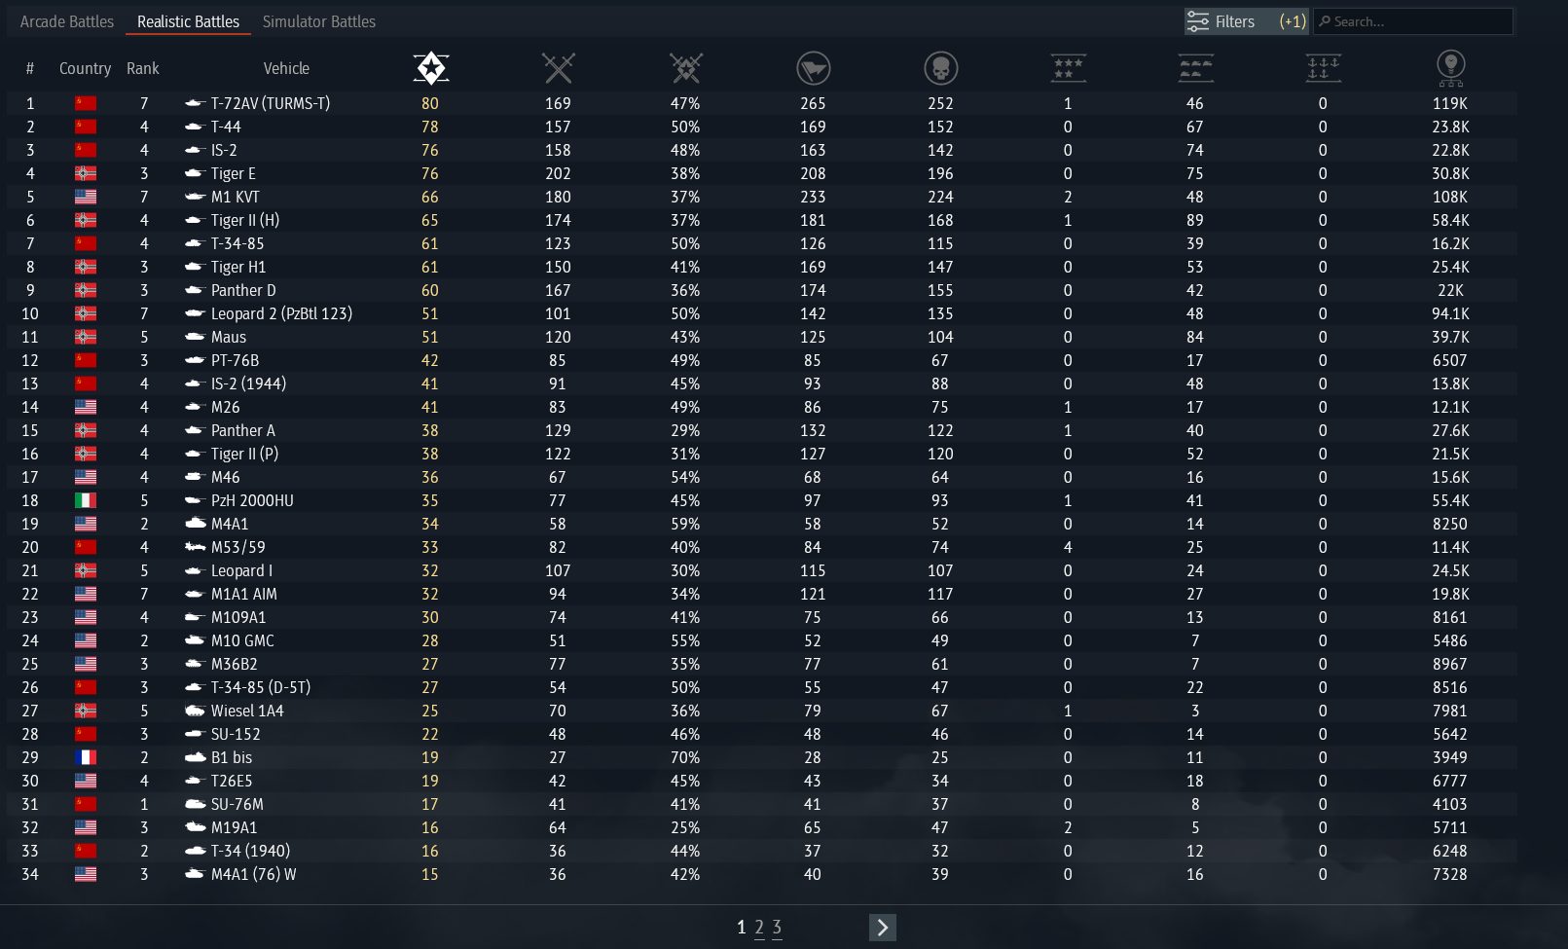Screen dimensions: 1568x949
Task: Sort by the crossed swords icon column
Action: [559, 68]
